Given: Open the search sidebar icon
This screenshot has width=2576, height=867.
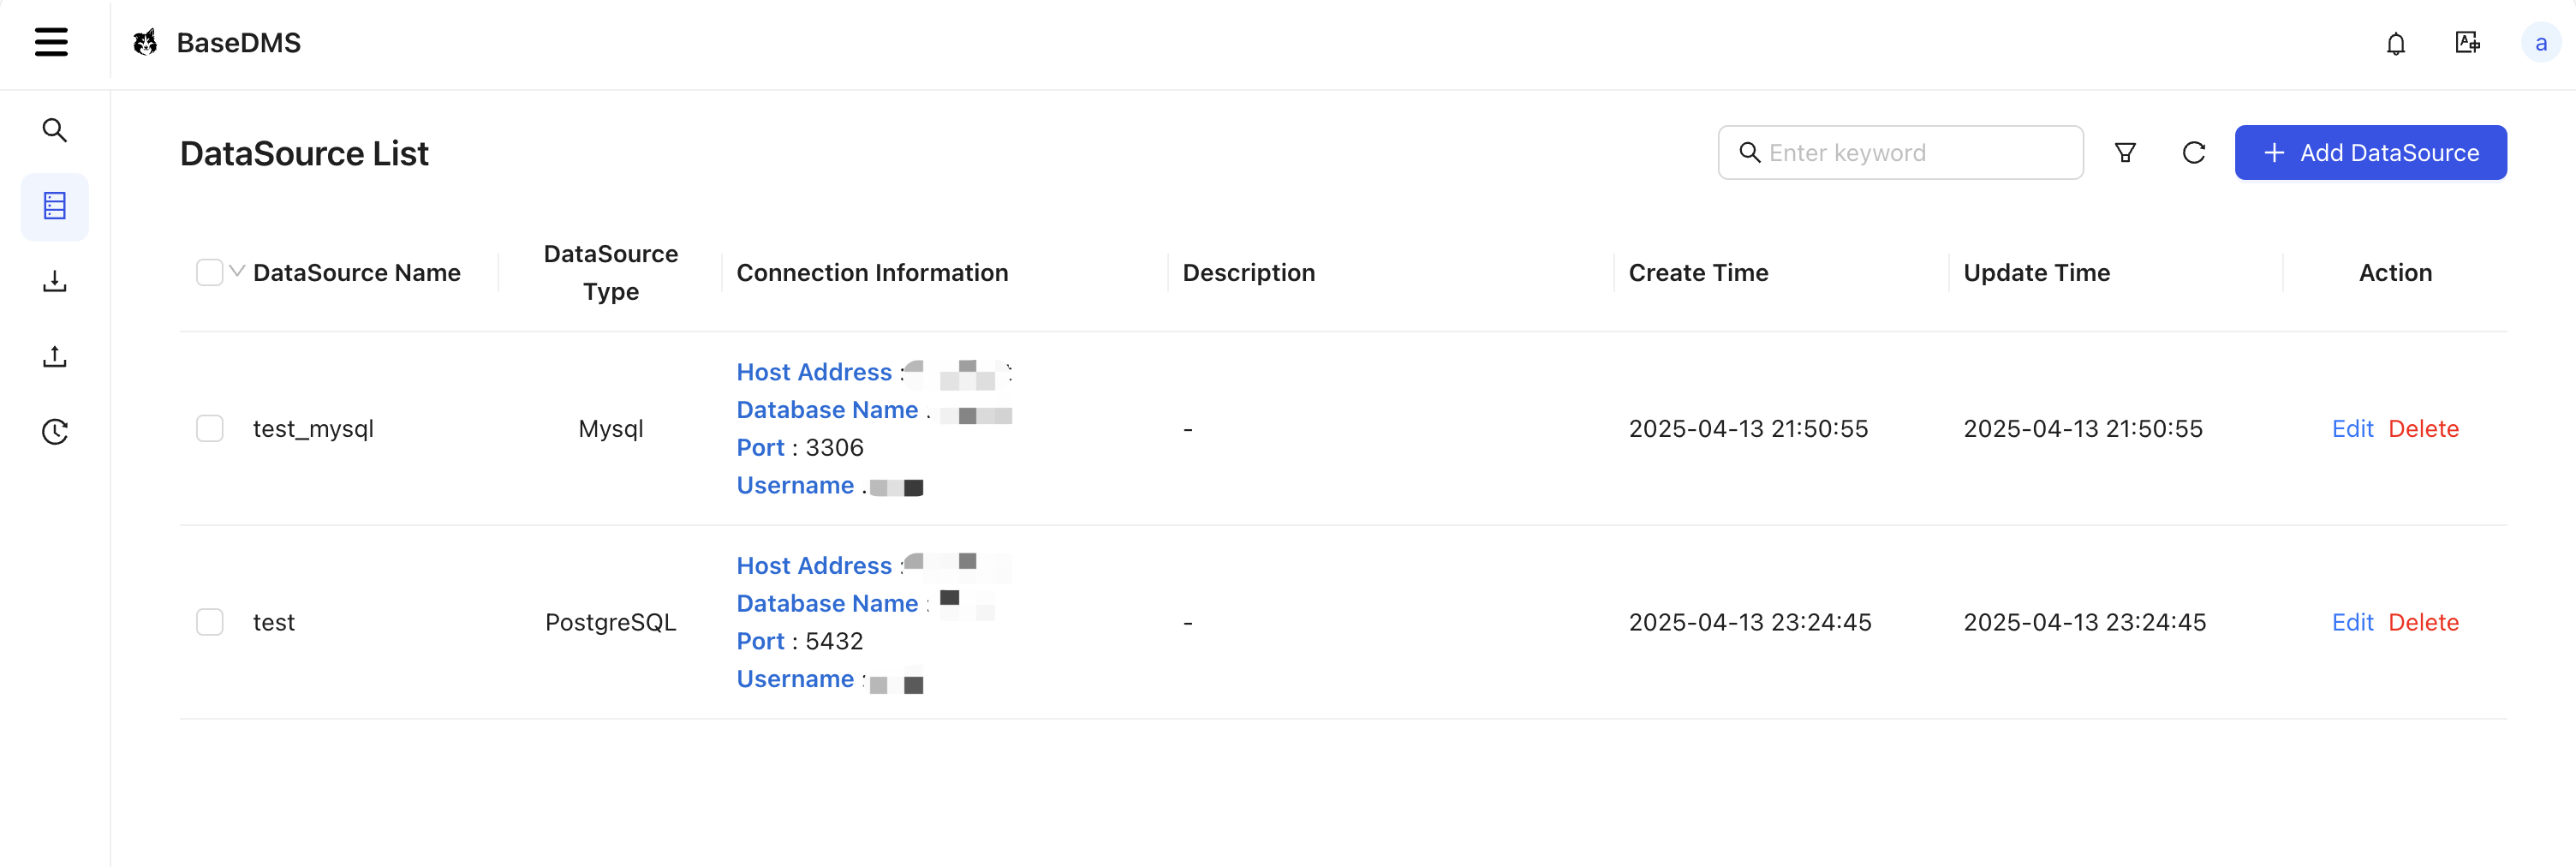Looking at the screenshot, I should (x=54, y=130).
